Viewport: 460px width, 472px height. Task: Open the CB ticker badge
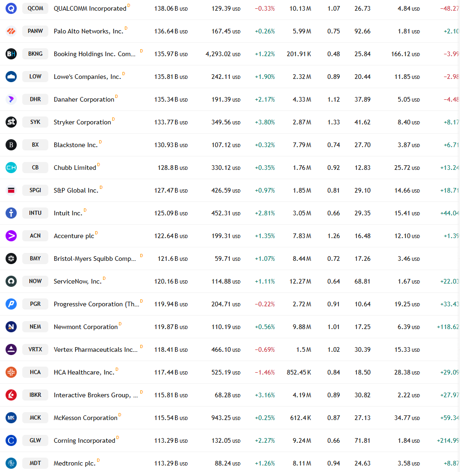click(35, 168)
